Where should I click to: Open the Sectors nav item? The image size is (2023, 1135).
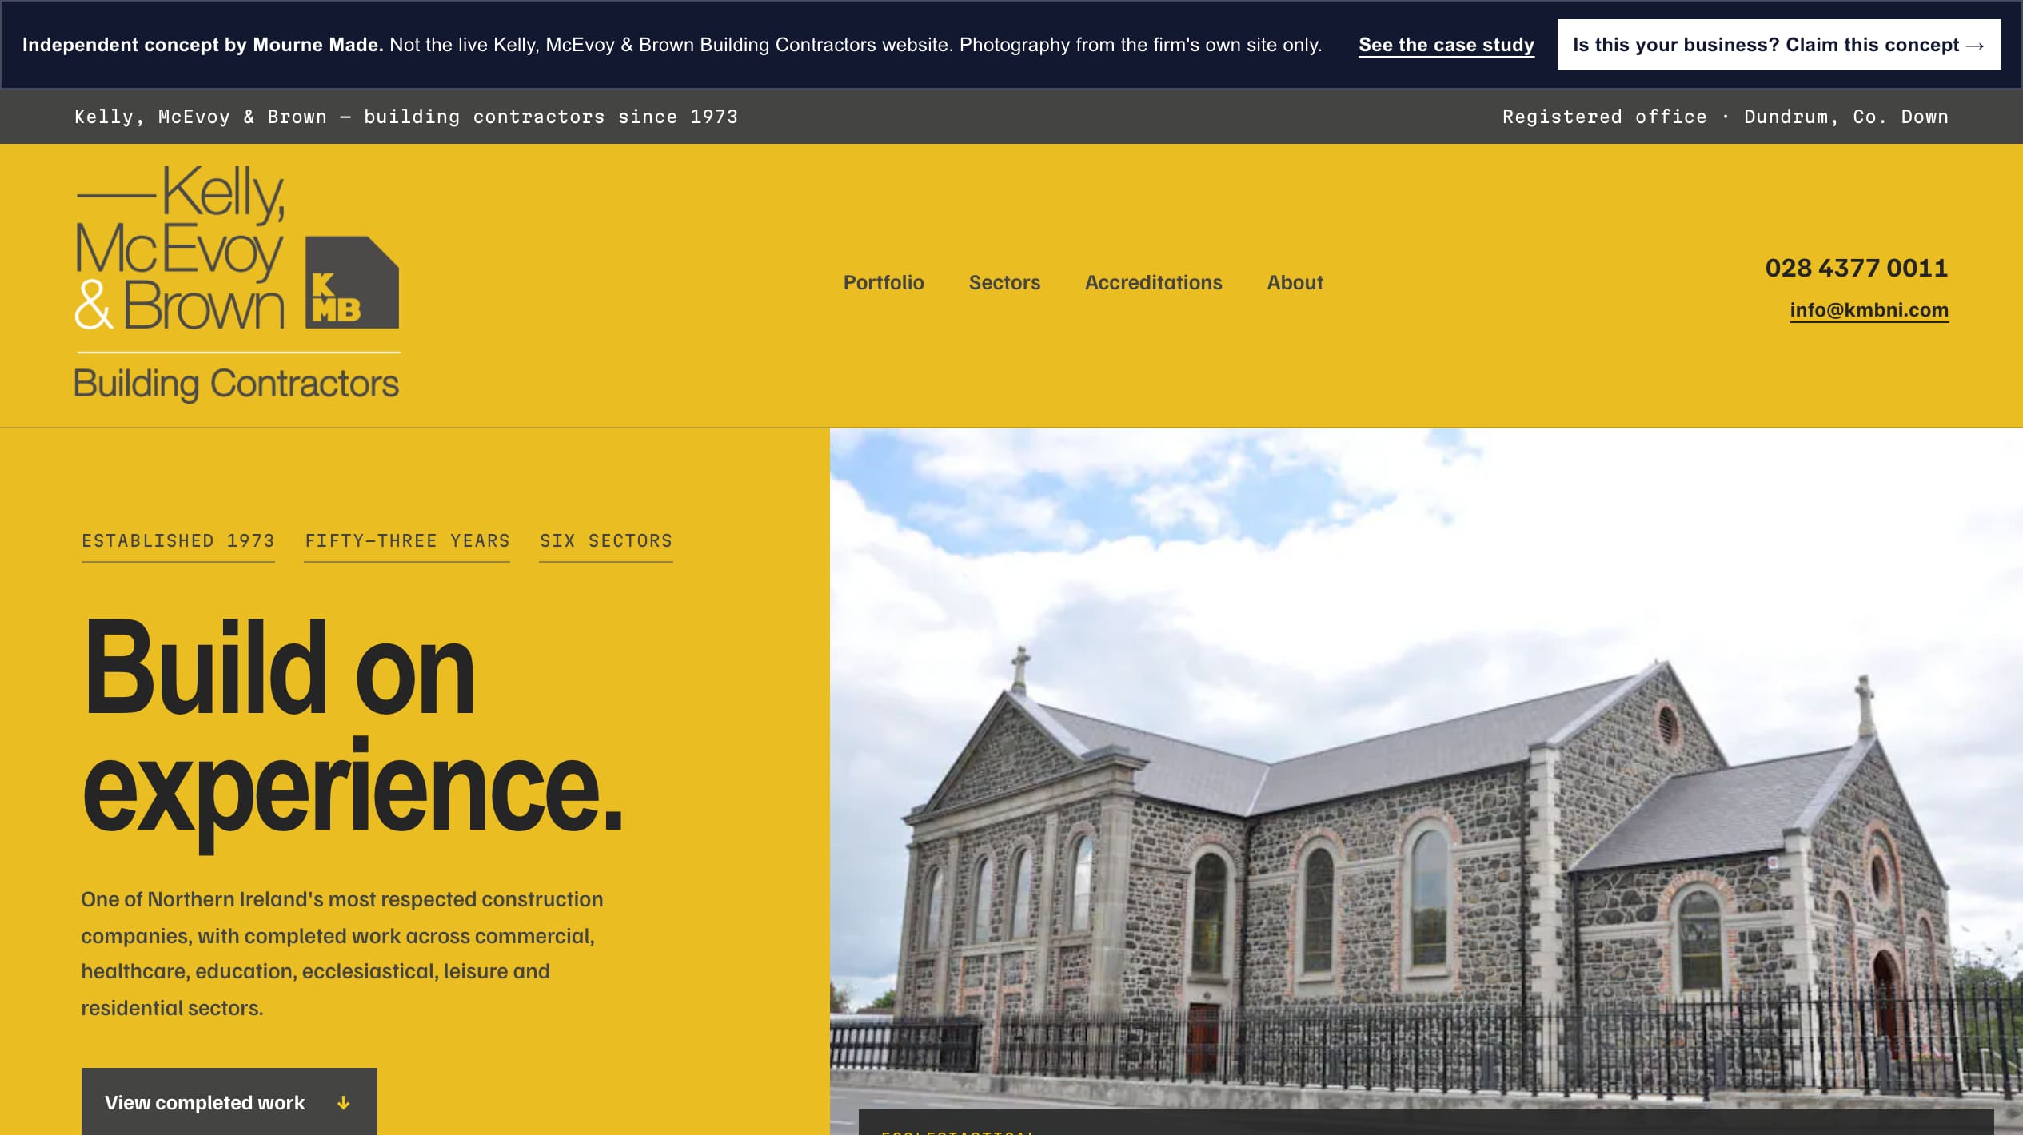[x=1004, y=282]
